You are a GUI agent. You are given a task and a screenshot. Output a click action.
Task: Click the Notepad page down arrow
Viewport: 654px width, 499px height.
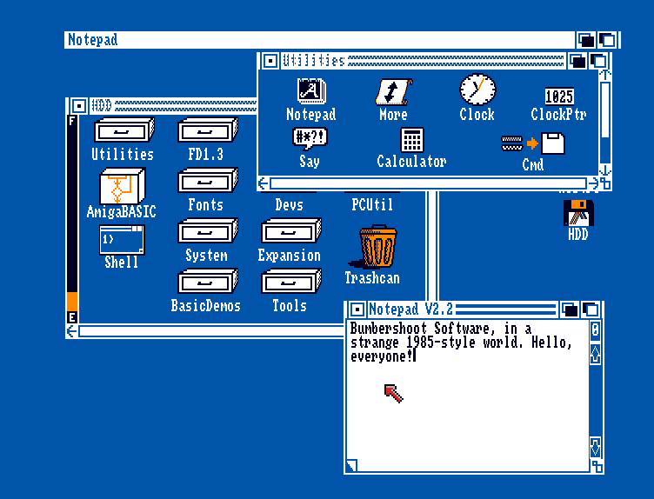596,447
